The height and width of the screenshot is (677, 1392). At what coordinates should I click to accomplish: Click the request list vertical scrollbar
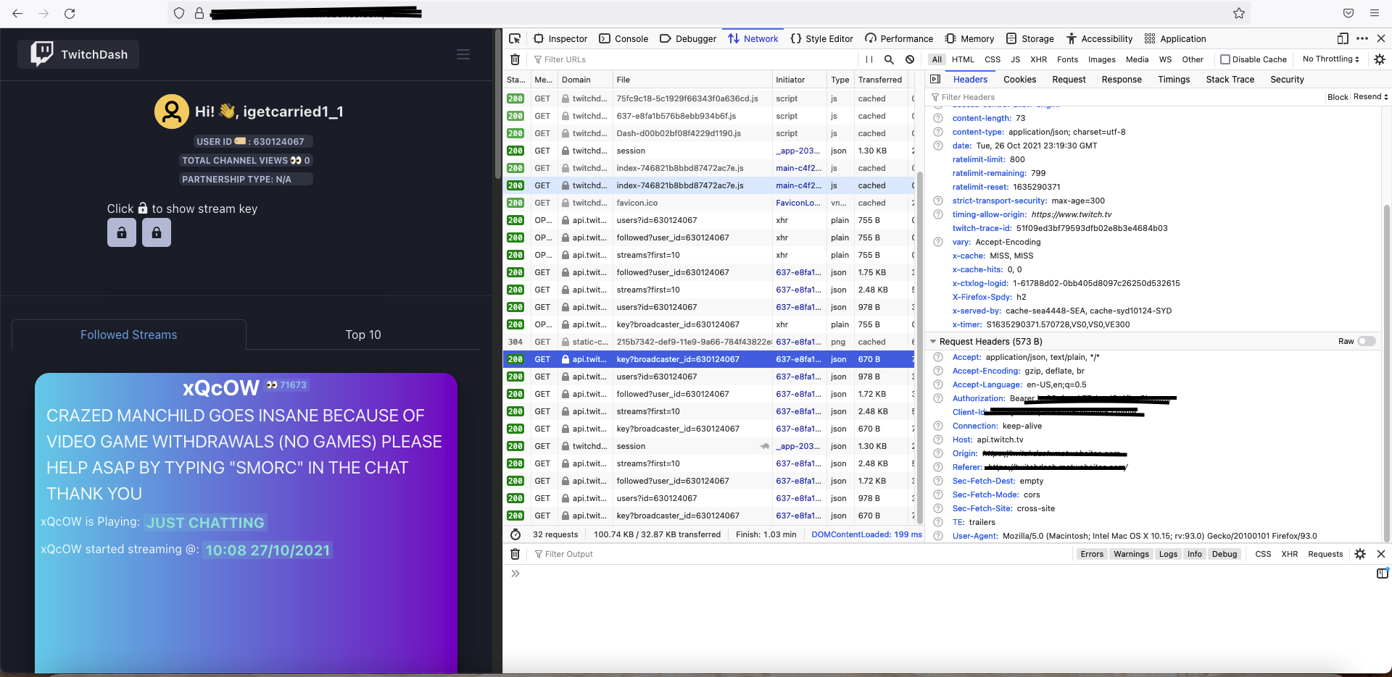pos(920,348)
